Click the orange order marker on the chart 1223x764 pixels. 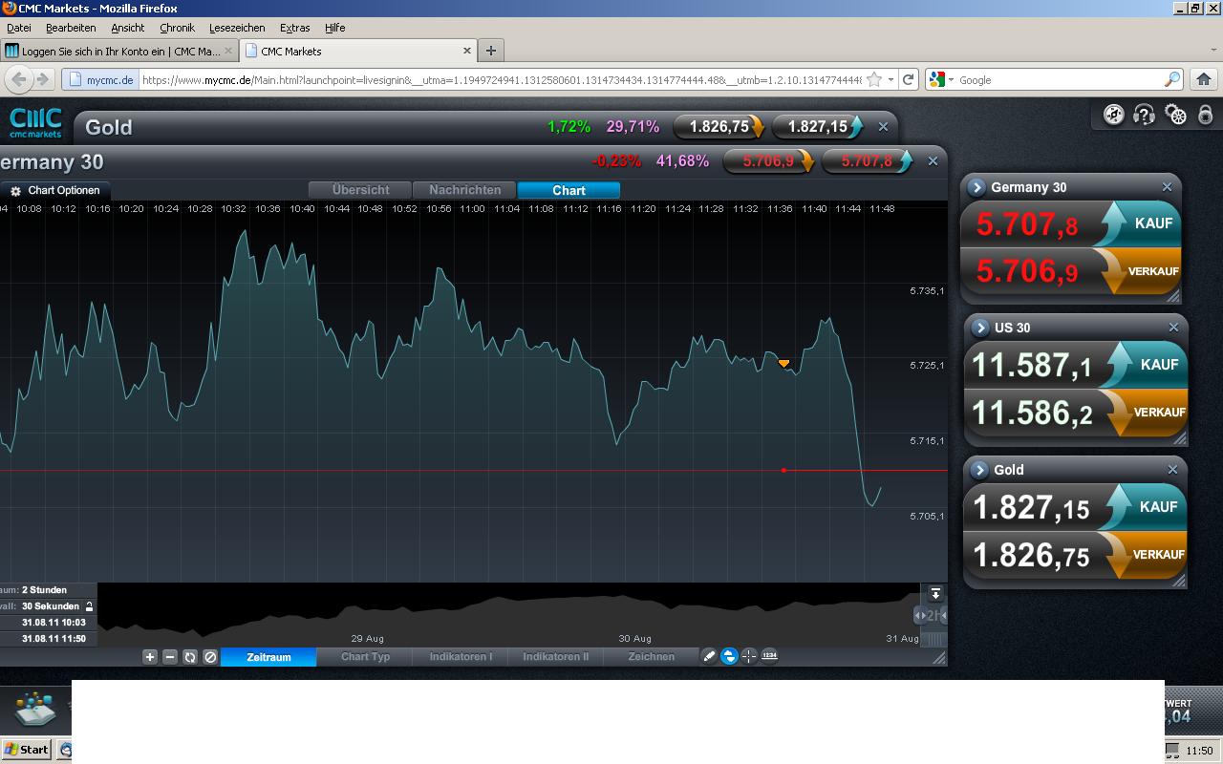point(784,364)
